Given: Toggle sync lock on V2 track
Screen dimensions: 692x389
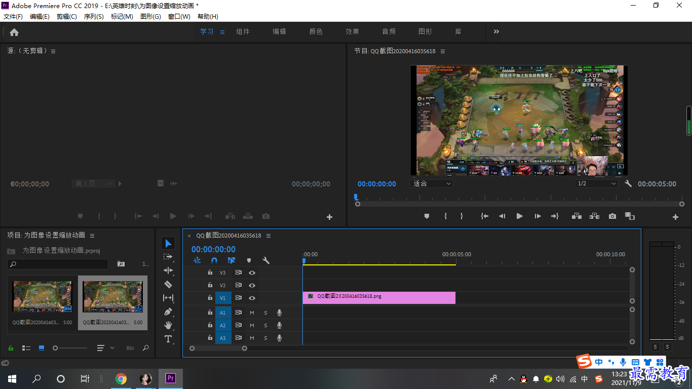Looking at the screenshot, I should tap(238, 285).
